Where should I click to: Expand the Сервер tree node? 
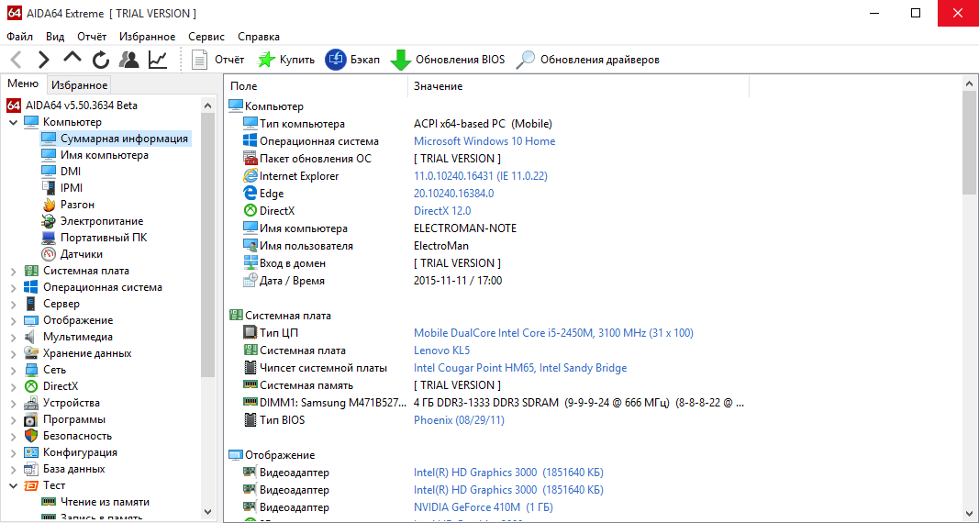(x=13, y=304)
